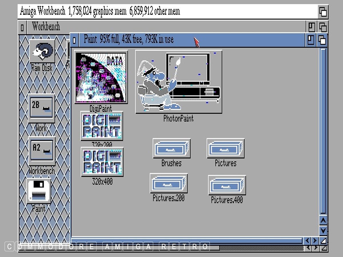Launch the PhotonPaint program icon
This screenshot has height=257, width=343.
[178, 82]
